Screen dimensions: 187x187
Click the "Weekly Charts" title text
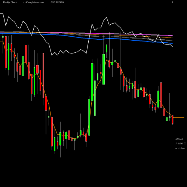pyautogui.click(x=10, y=2)
